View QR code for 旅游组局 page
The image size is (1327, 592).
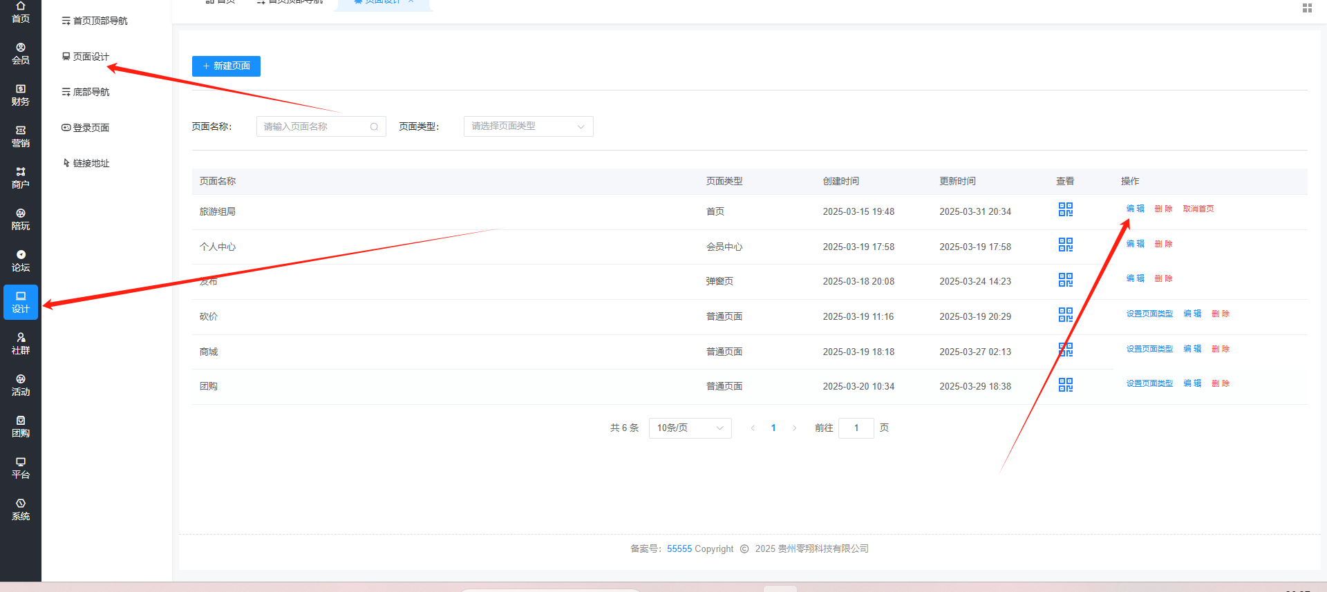pos(1065,209)
